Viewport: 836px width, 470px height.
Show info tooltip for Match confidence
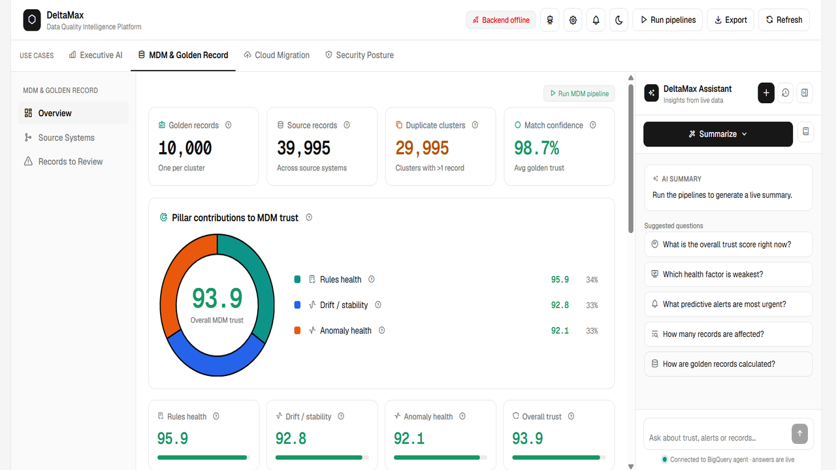coord(593,125)
